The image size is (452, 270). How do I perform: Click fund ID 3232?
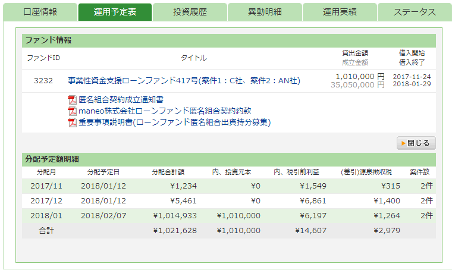(x=43, y=80)
